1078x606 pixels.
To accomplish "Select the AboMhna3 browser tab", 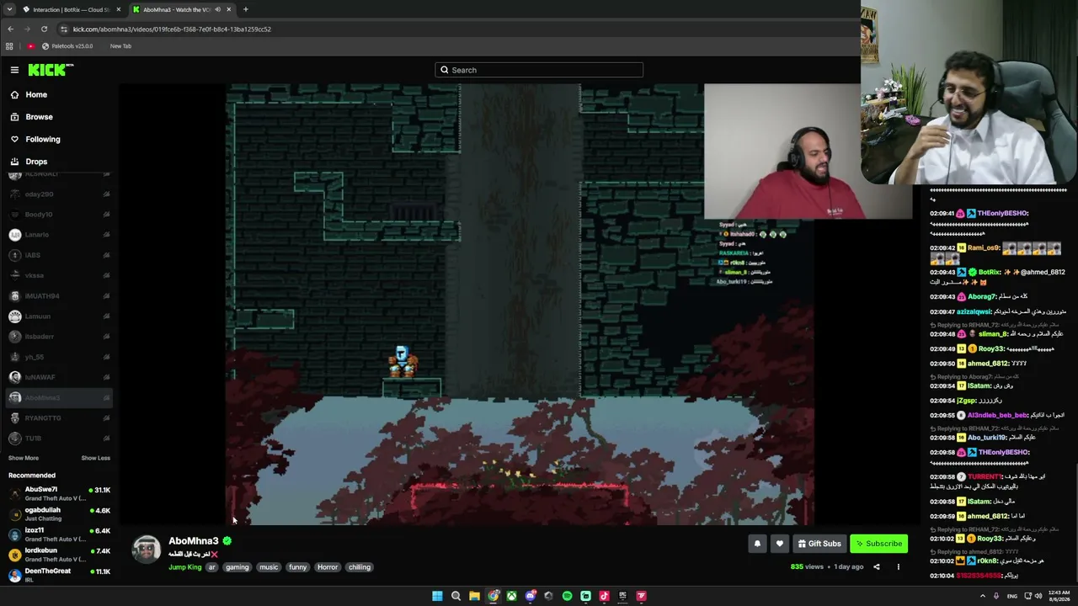I will point(176,9).
